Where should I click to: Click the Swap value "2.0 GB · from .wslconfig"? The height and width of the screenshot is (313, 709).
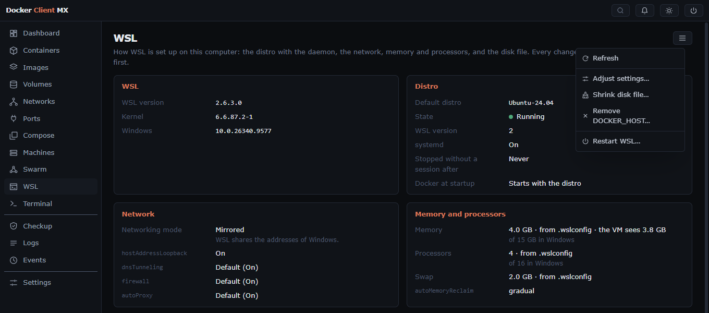550,277
